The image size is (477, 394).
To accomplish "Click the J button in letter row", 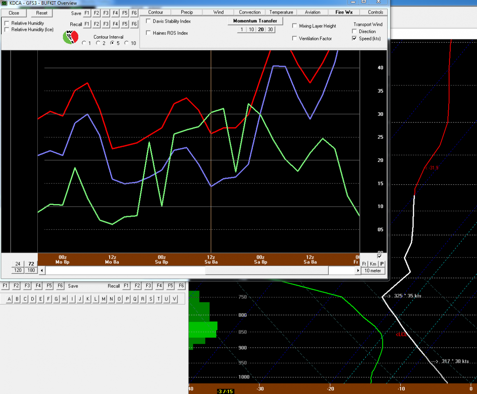I will pos(79,299).
